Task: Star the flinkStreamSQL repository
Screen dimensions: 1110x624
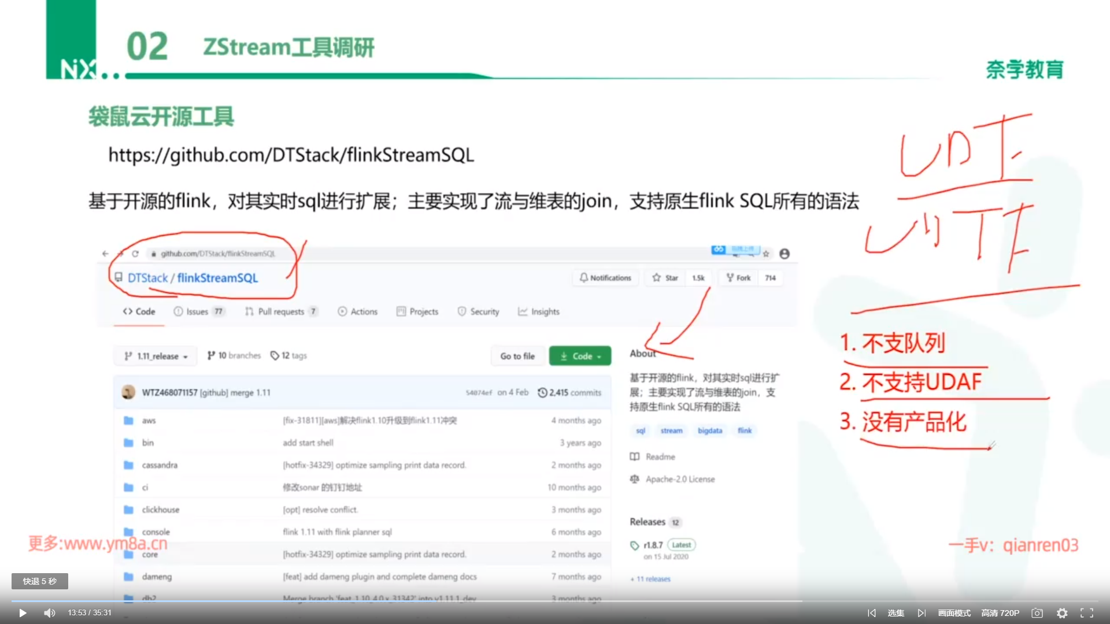Action: click(x=665, y=278)
